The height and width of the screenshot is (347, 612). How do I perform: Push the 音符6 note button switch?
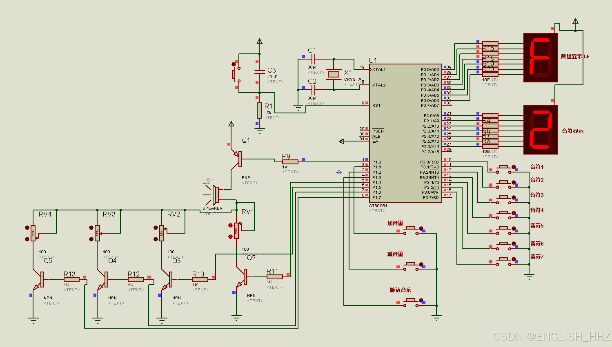(x=503, y=245)
